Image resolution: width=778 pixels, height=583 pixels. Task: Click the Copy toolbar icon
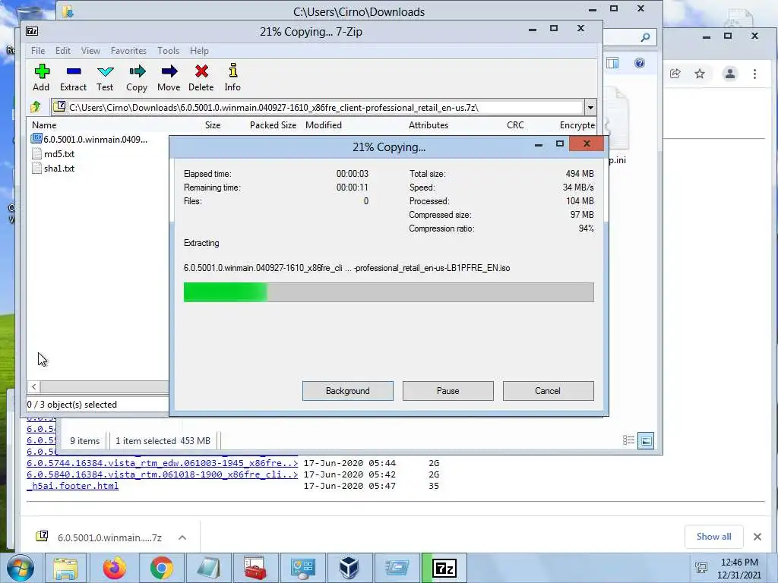point(137,77)
